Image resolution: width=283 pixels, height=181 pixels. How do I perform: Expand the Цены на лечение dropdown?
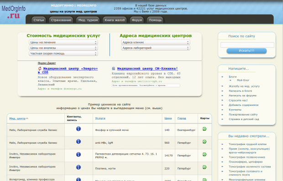point(63,42)
